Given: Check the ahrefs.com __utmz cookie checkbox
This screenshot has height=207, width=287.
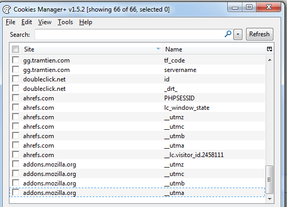Looking at the screenshot, I should [16, 117].
